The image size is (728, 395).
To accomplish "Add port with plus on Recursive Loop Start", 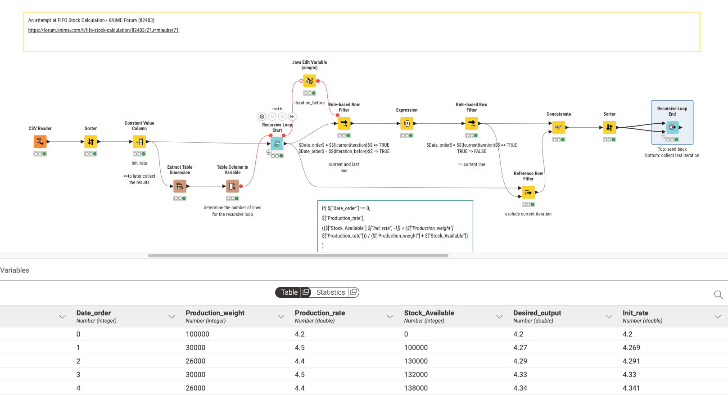I will [x=269, y=152].
